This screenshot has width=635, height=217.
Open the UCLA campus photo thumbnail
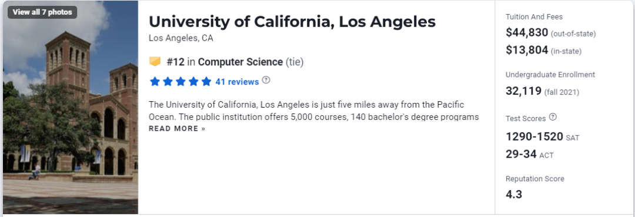pos(71,107)
